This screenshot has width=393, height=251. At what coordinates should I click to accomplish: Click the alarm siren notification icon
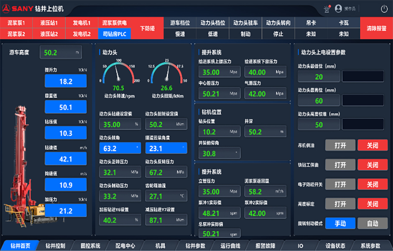point(327,8)
